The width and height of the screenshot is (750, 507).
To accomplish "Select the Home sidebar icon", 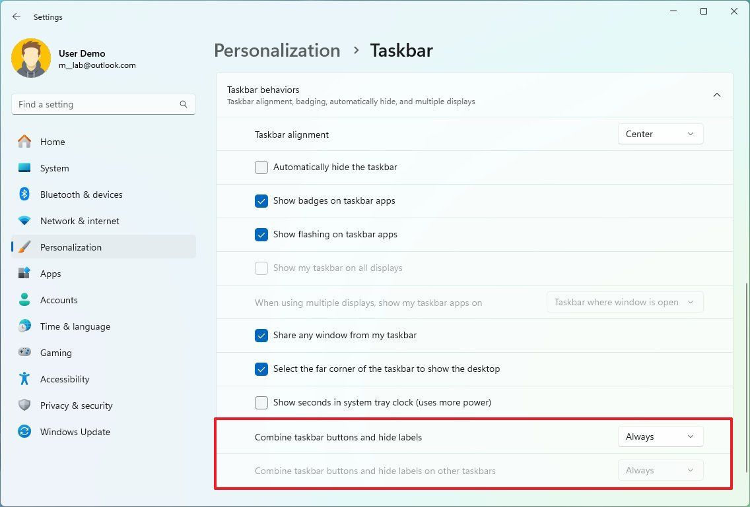I will pos(24,142).
